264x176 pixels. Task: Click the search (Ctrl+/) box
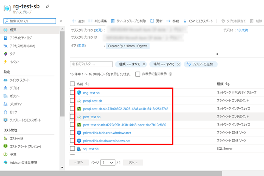pyautogui.click(x=30, y=21)
